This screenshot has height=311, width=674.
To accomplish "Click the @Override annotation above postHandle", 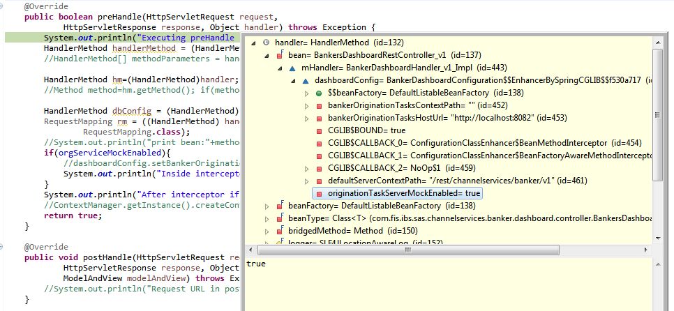I will click(x=46, y=247).
